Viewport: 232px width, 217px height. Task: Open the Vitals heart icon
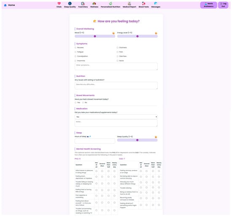click(x=59, y=3)
